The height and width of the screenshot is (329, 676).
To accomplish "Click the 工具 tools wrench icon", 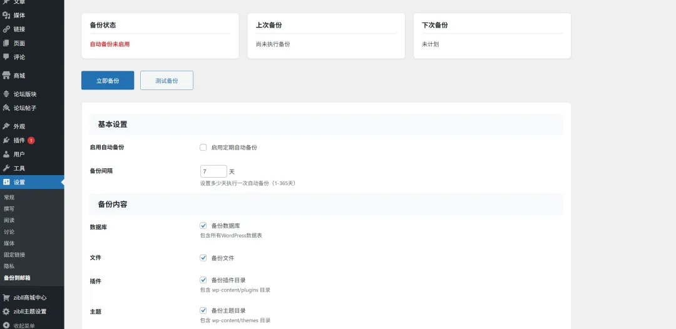I will (6, 168).
